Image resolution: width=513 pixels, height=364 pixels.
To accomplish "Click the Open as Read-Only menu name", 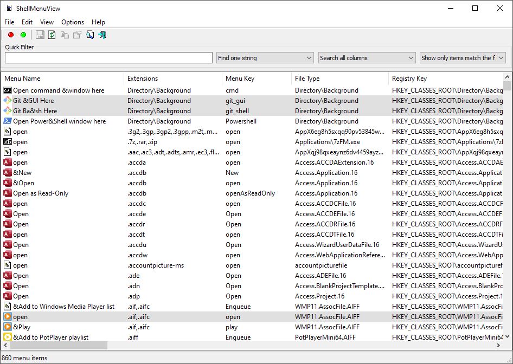I will coord(41,193).
